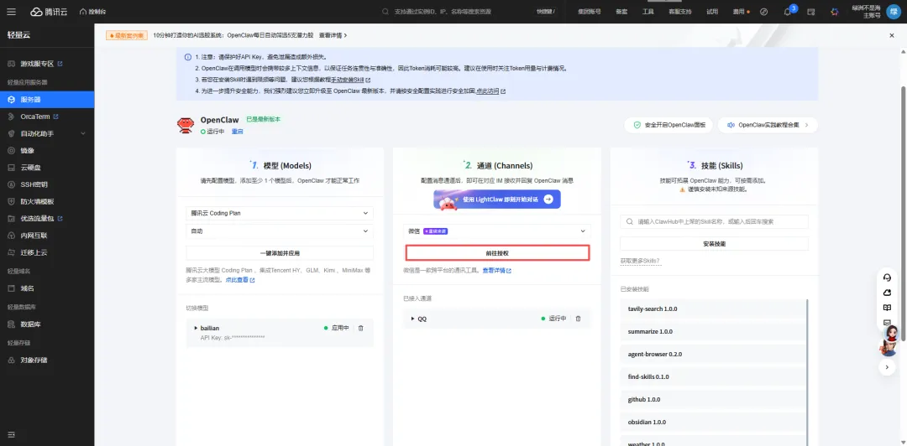This screenshot has height=446, width=907.
Task: Expand the bailian model entry
Action: [x=196, y=328]
